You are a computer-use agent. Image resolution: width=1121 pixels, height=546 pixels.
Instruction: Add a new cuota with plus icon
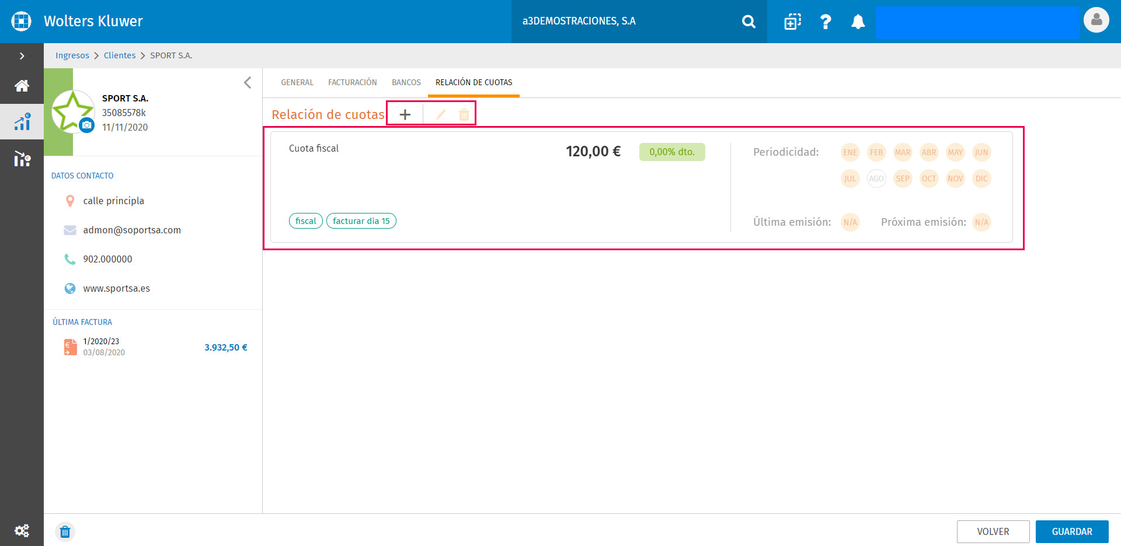coord(405,115)
